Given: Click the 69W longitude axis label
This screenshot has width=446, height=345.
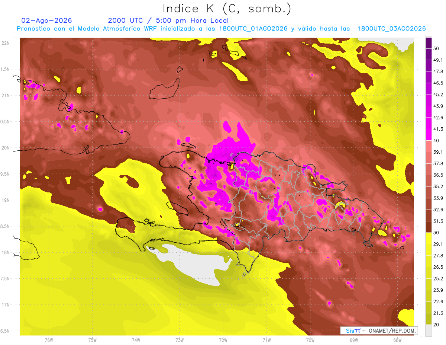Looking at the screenshot, I should tap(354, 340).
